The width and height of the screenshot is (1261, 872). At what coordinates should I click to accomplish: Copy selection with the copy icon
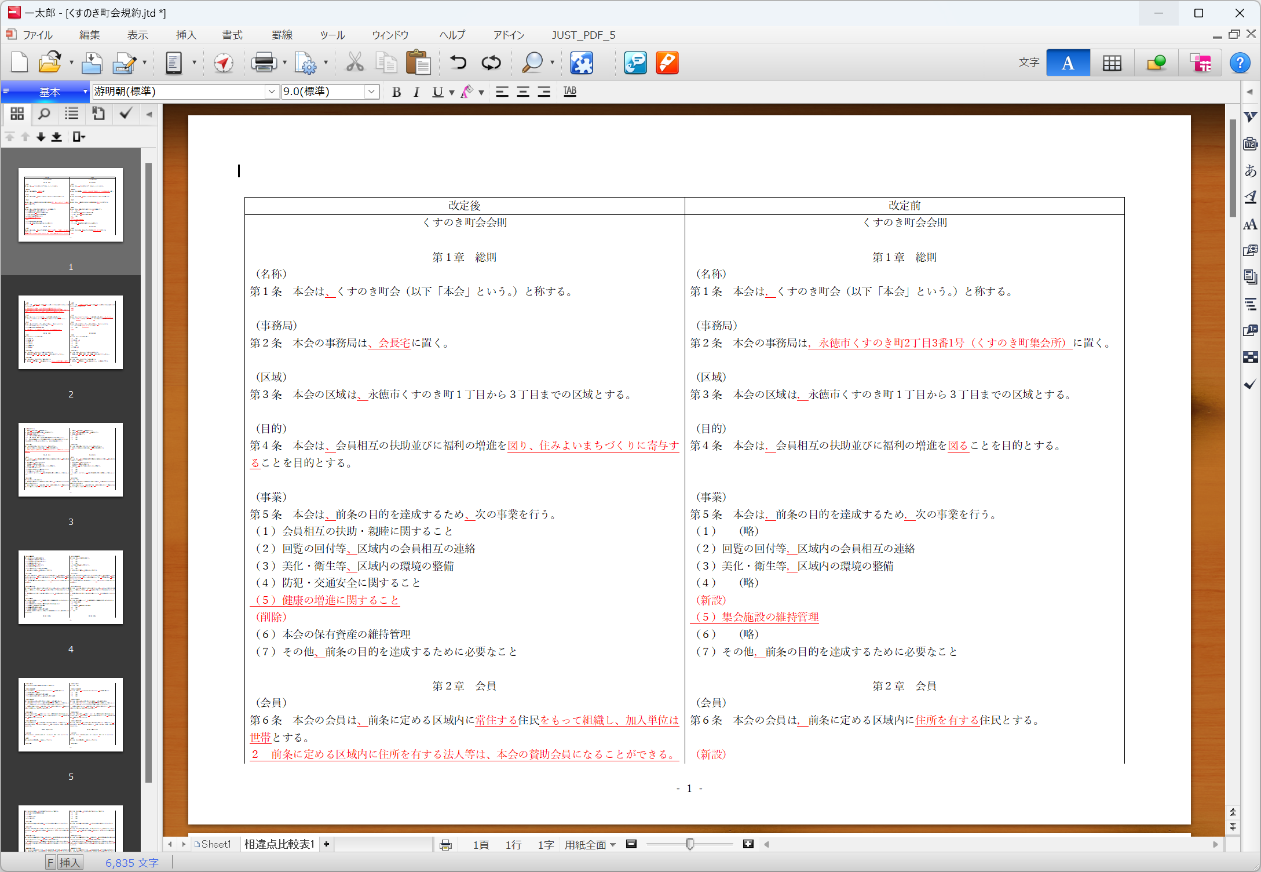tap(386, 63)
